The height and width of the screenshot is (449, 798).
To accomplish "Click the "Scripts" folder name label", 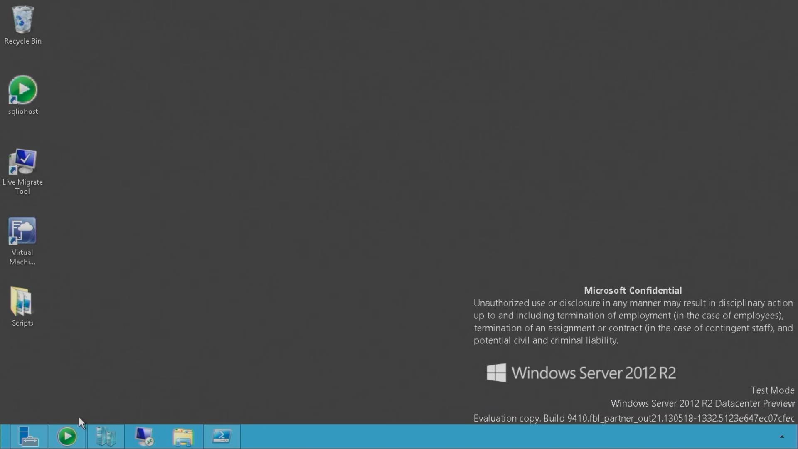I will tap(22, 323).
